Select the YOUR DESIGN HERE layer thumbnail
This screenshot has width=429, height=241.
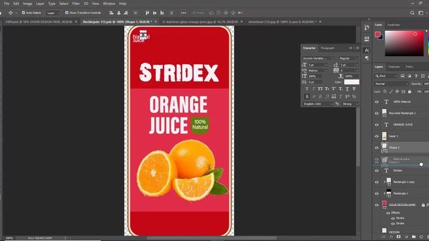(384, 205)
